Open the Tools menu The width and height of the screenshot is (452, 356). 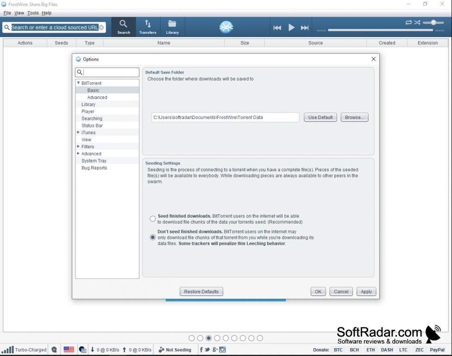click(33, 13)
